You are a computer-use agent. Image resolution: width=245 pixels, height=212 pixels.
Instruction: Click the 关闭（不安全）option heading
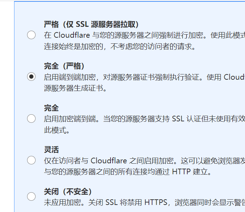(x=68, y=192)
